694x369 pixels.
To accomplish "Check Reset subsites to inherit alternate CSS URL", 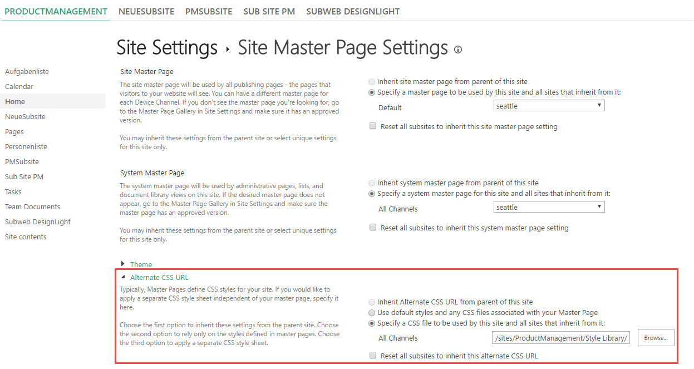I will [x=373, y=356].
